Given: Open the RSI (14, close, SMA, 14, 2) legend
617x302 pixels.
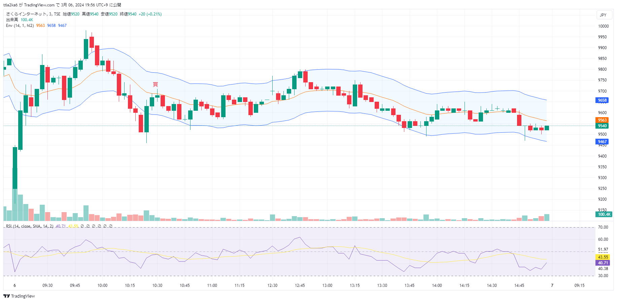Looking at the screenshot, I should (x=30, y=226).
